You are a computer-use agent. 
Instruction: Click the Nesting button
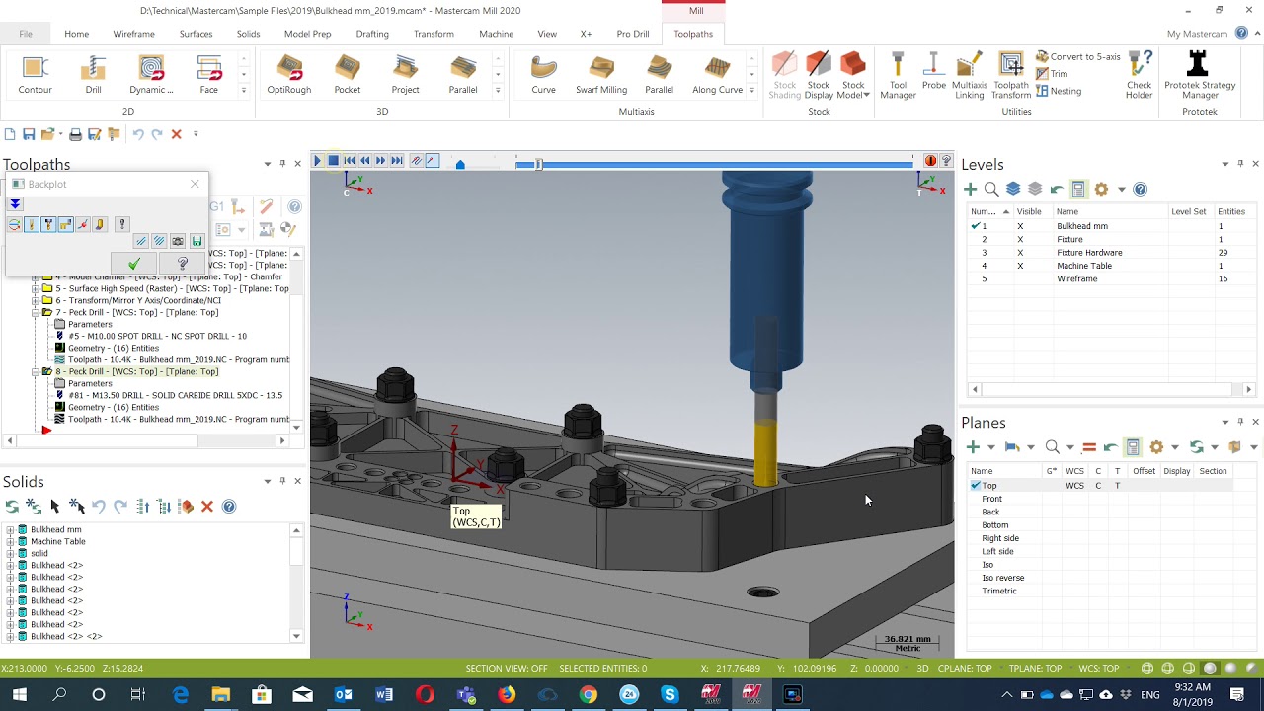pyautogui.click(x=1059, y=91)
